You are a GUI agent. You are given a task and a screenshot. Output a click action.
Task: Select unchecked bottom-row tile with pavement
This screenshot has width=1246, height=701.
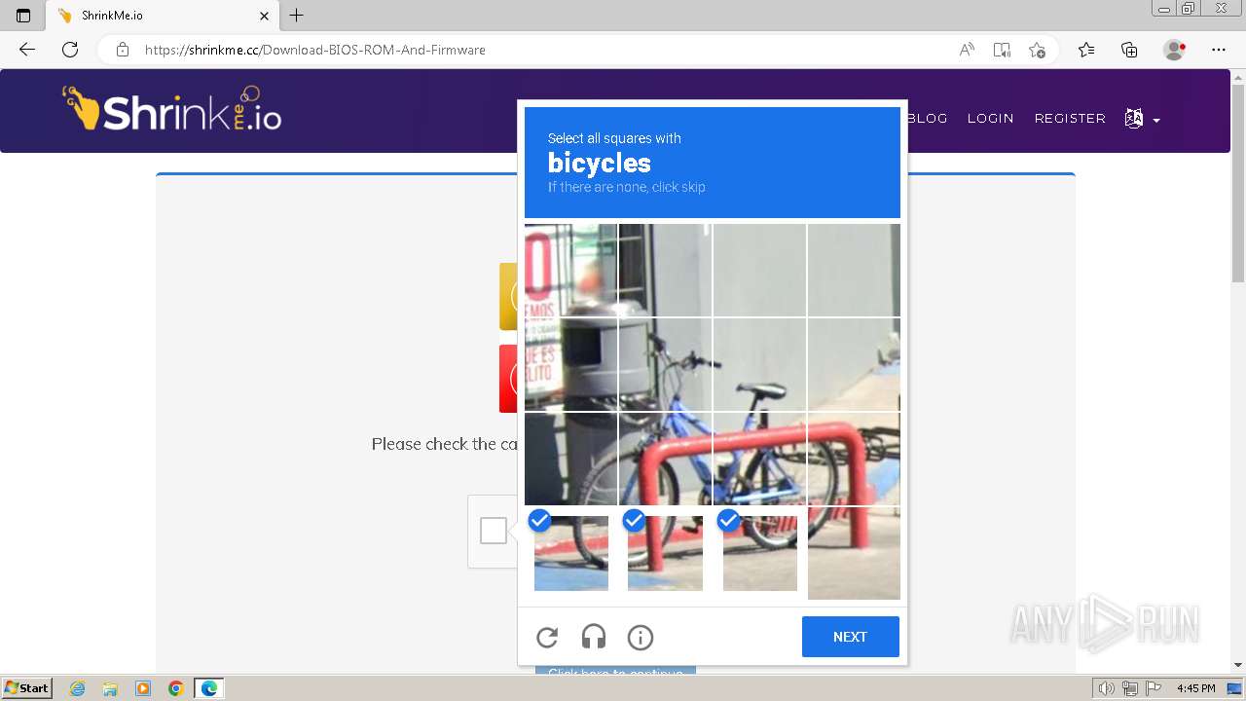(x=854, y=553)
